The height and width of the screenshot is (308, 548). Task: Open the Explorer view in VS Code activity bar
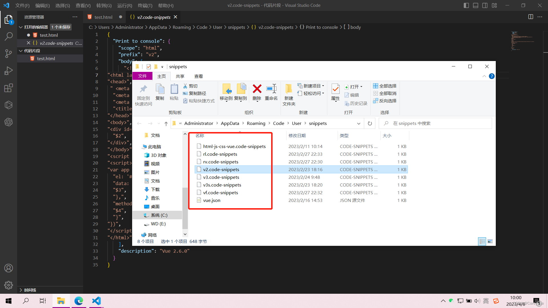9,19
